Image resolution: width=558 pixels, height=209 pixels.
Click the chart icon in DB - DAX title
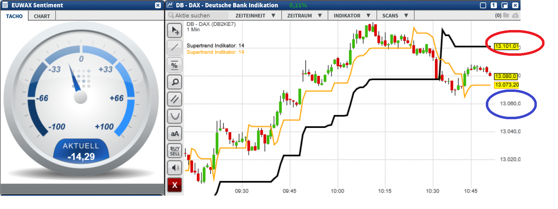click(170, 5)
